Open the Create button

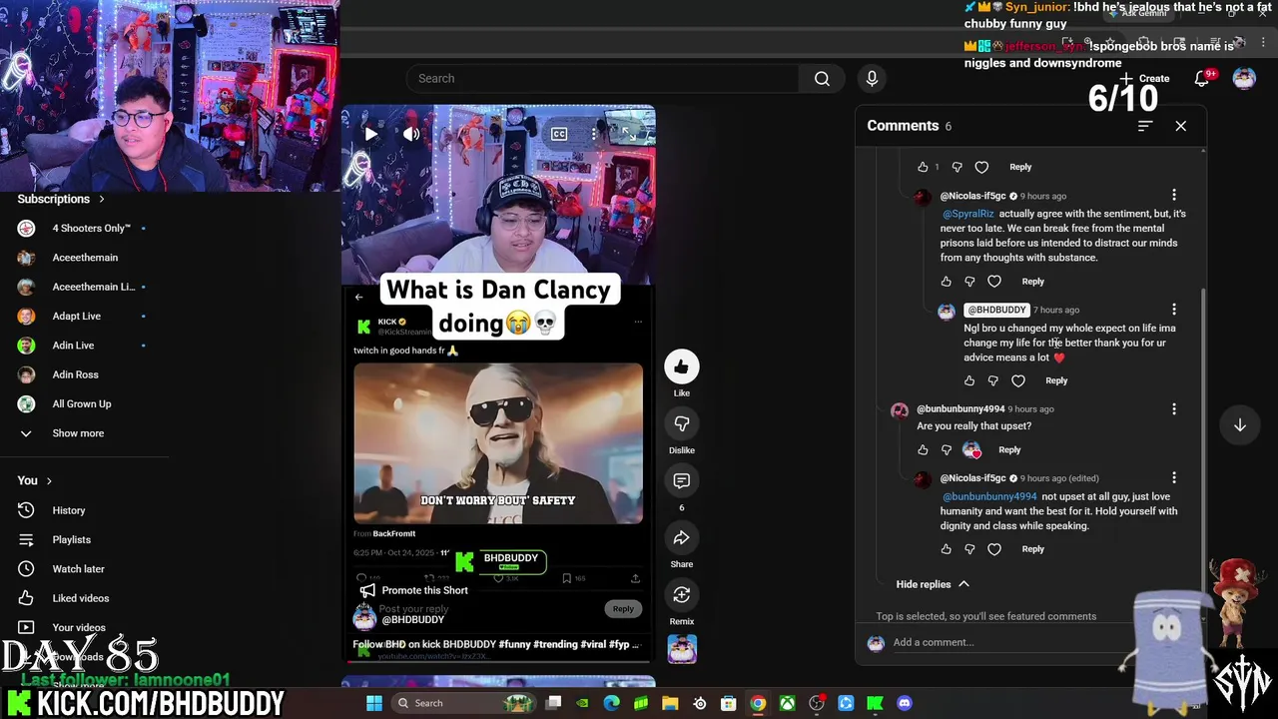click(x=1144, y=79)
